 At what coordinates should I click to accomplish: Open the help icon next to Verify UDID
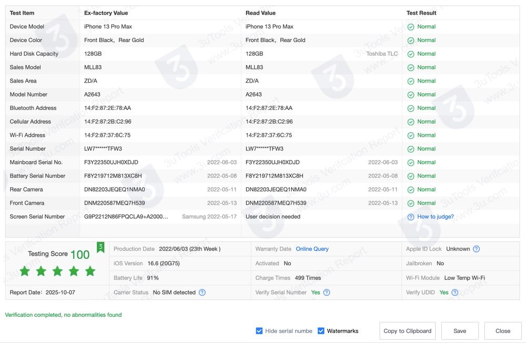pyautogui.click(x=454, y=292)
